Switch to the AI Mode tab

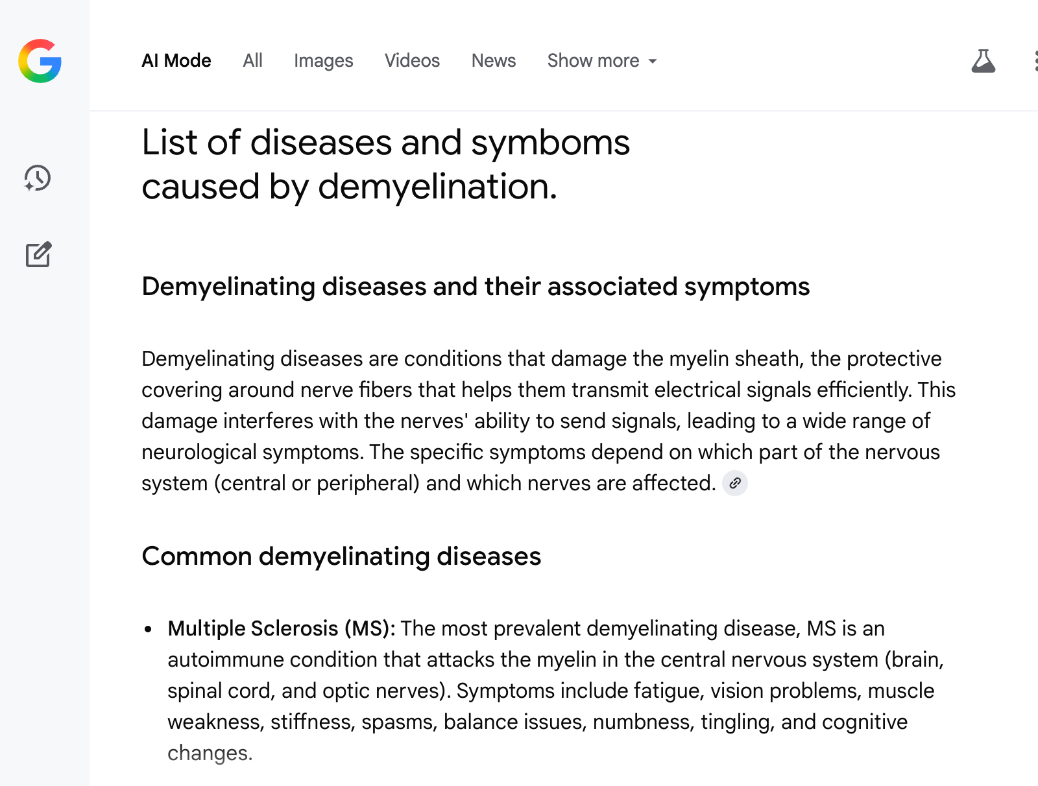176,61
